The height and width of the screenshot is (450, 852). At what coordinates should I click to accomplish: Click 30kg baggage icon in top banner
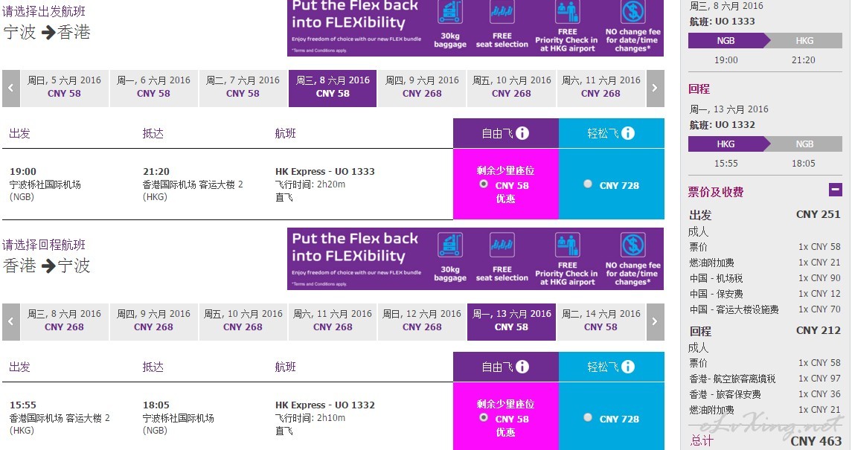(x=450, y=13)
